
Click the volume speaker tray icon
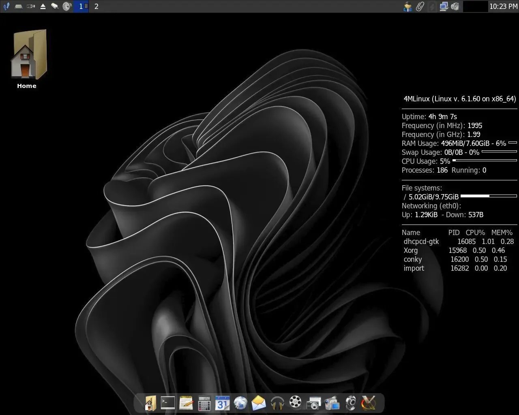pos(455,6)
